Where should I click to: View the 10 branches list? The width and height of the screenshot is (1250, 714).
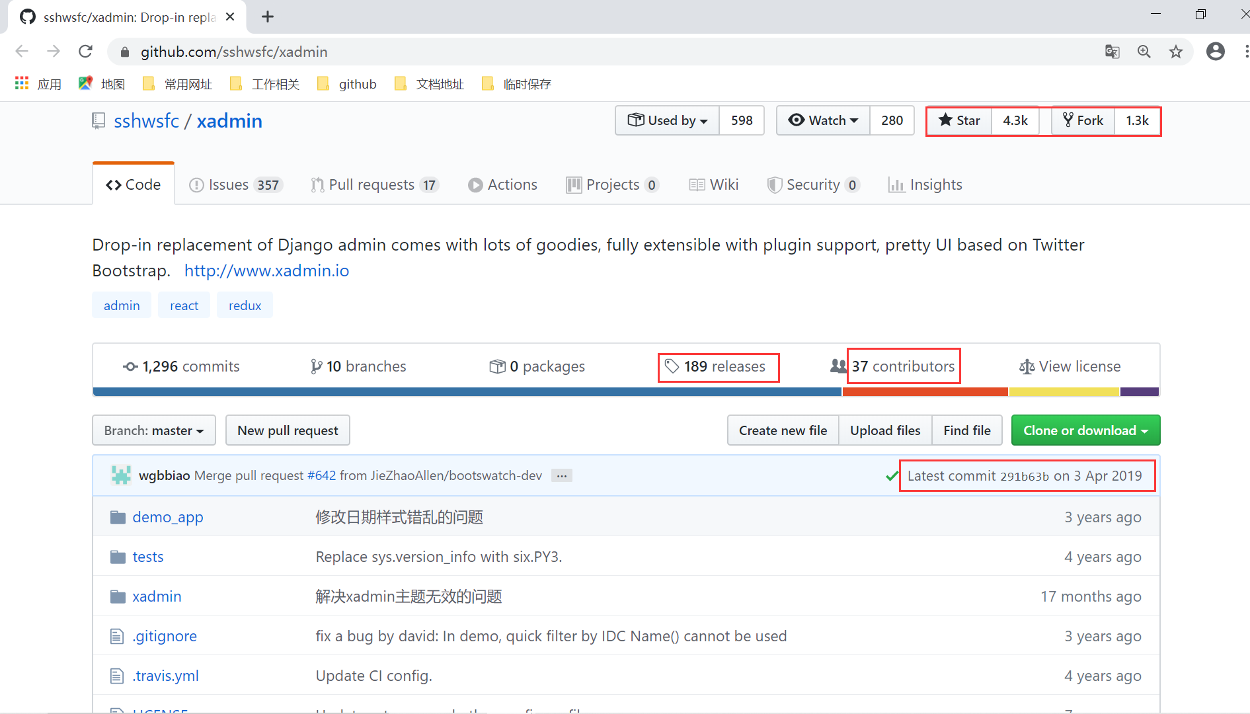click(358, 366)
